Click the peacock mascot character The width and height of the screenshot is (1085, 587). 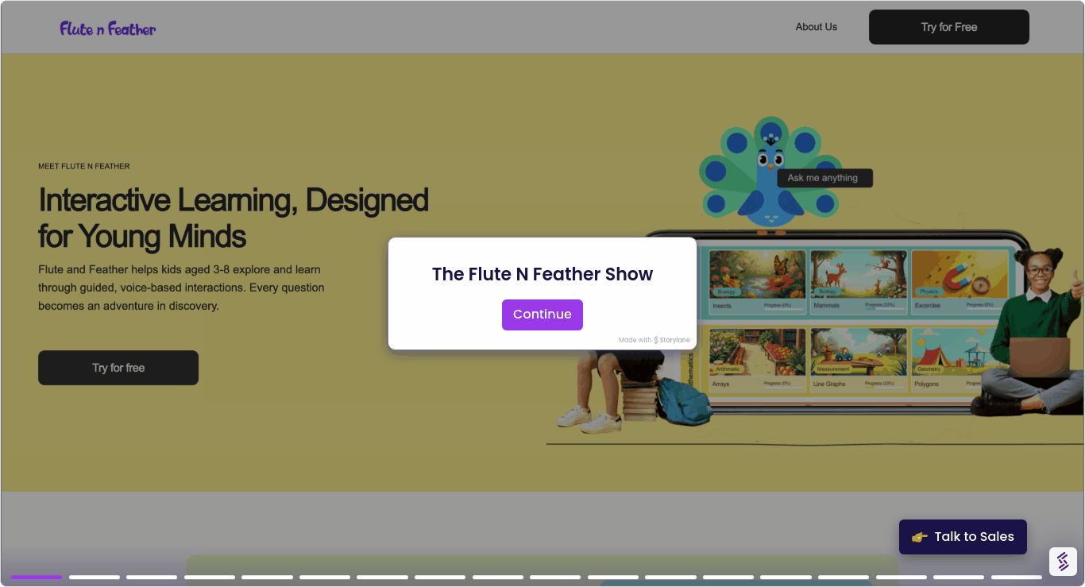pyautogui.click(x=770, y=171)
